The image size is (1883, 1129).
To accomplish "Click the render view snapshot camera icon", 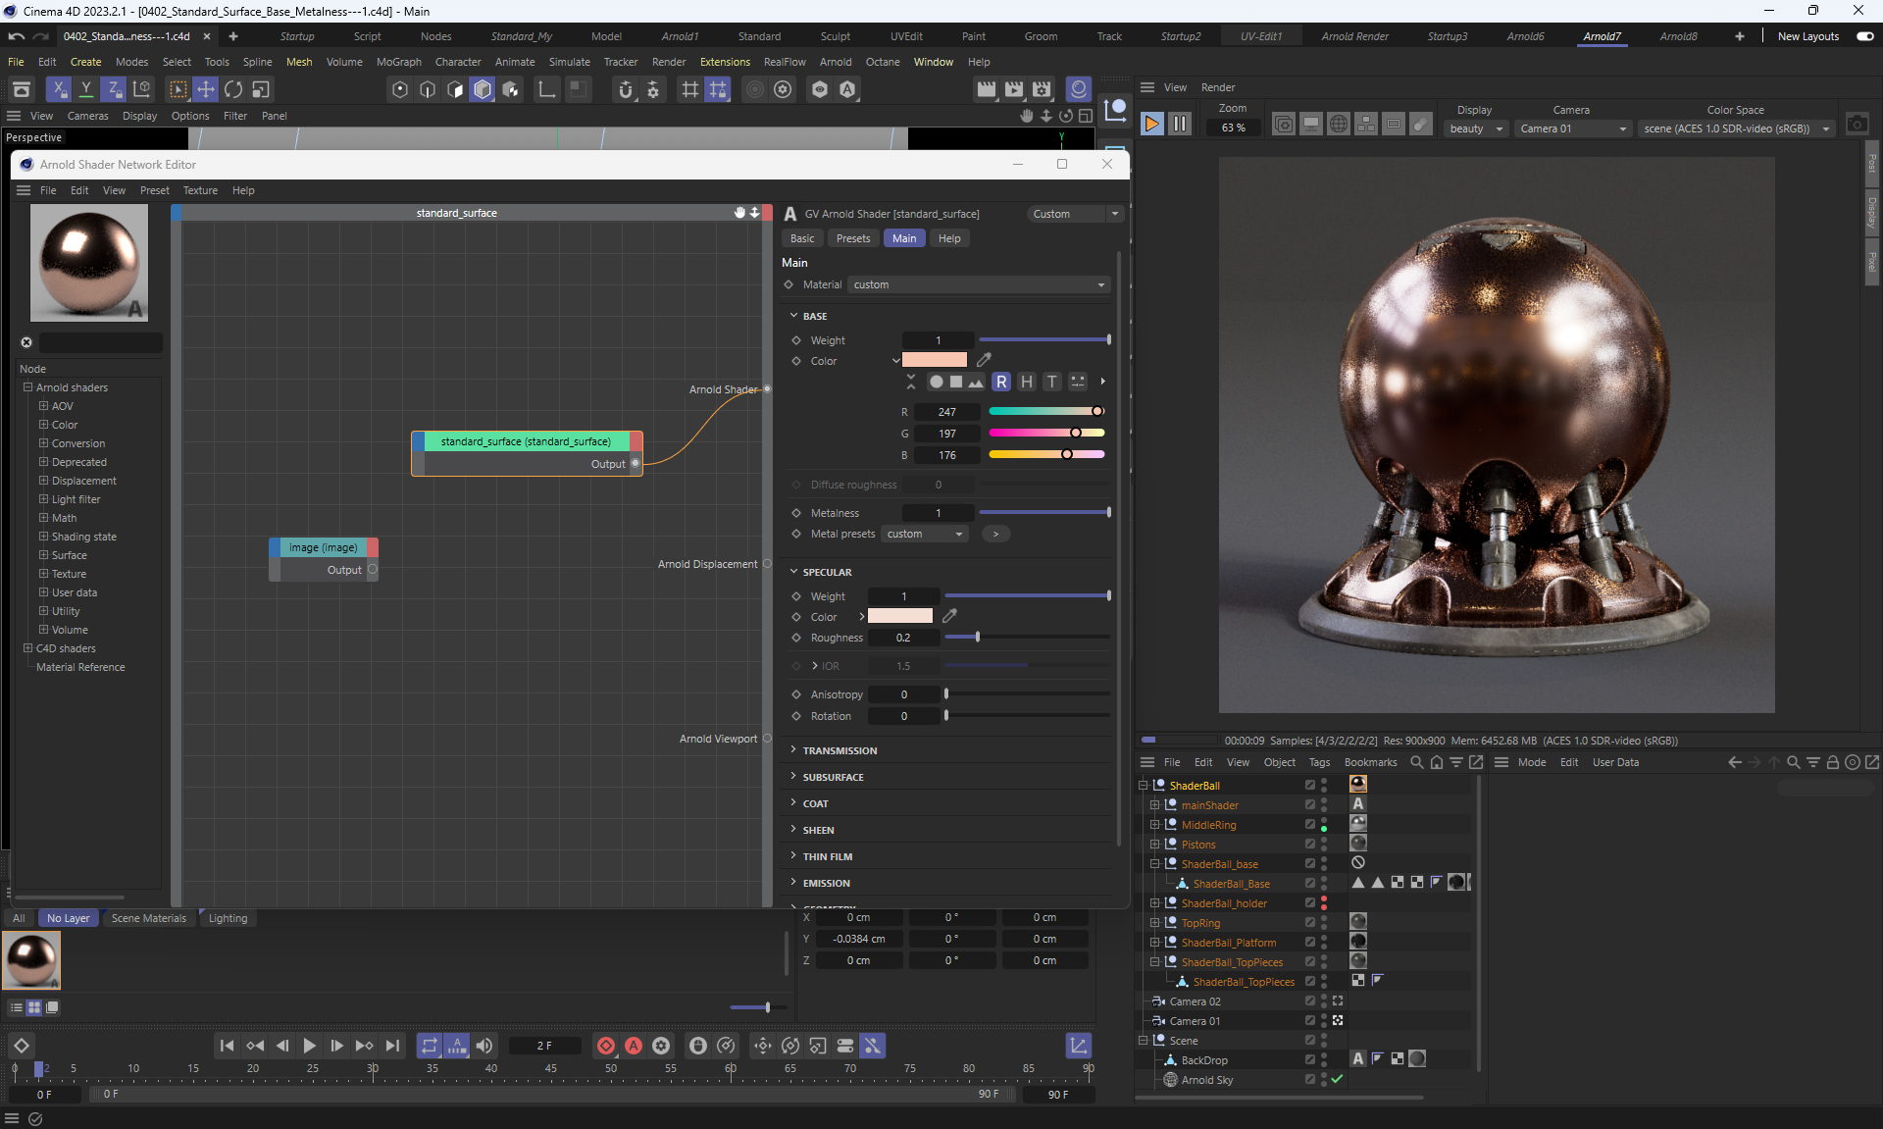I will [x=1857, y=125].
